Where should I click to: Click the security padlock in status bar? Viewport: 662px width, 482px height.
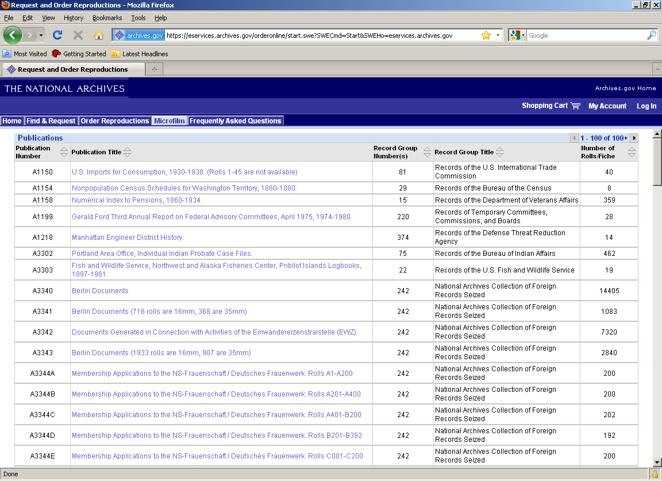655,474
